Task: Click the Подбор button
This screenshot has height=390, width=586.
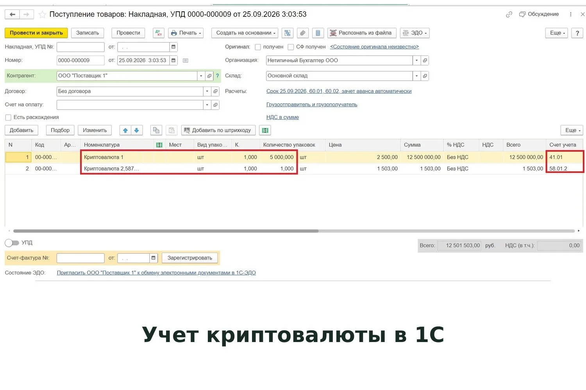Action: click(x=60, y=130)
